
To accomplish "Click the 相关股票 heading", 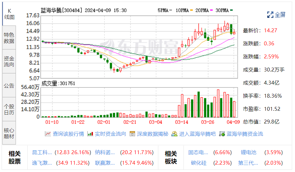I will point(14,158).
